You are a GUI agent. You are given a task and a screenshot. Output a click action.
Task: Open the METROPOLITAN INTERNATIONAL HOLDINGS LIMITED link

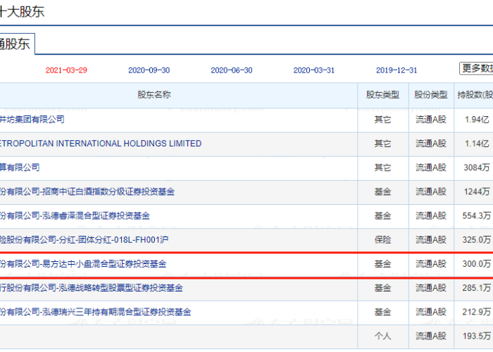(x=100, y=144)
